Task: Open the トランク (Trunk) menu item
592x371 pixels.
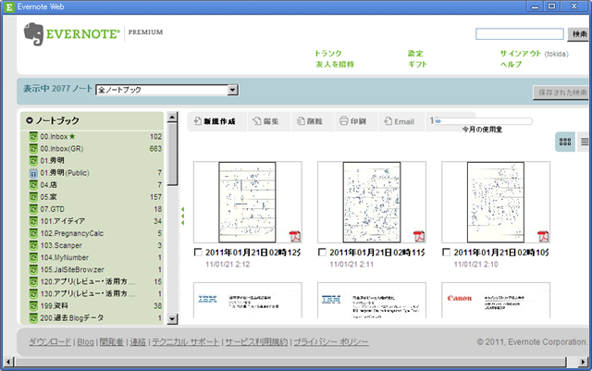Action: [328, 54]
